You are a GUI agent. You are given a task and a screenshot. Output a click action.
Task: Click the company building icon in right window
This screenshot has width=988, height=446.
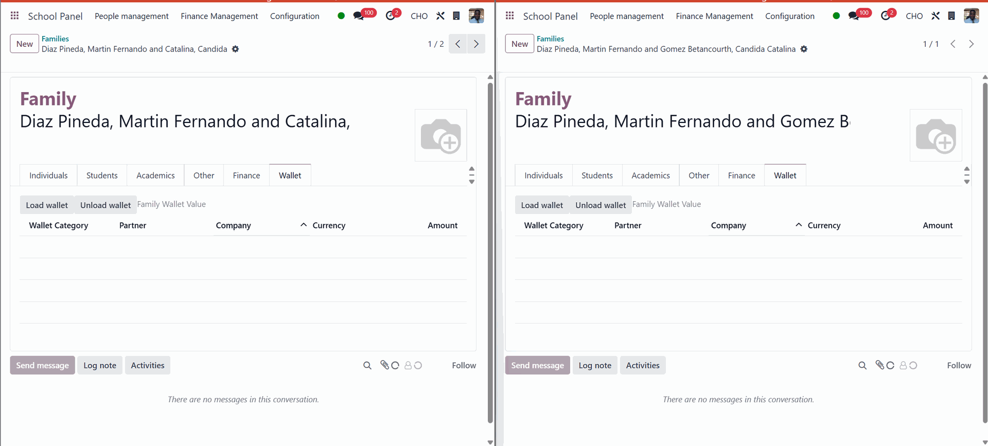[951, 16]
